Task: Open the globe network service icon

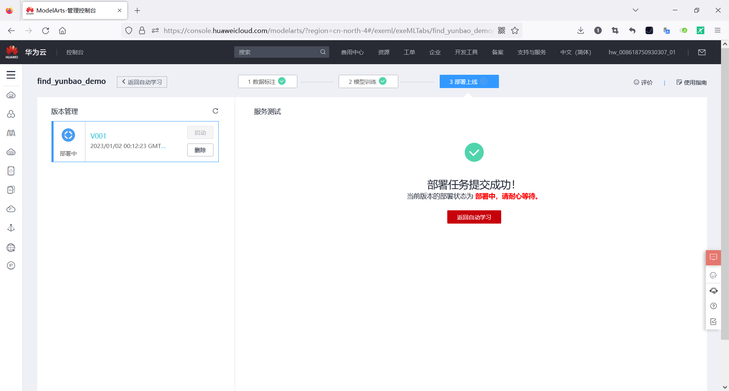Action: point(11,248)
